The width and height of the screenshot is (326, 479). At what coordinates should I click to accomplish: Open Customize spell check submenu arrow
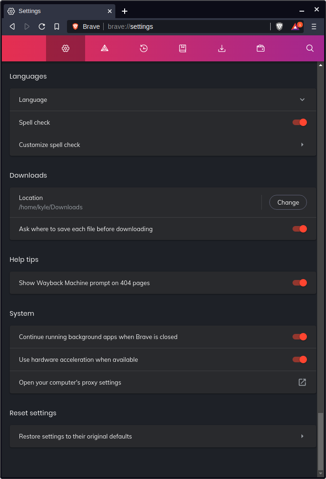pyautogui.click(x=302, y=145)
